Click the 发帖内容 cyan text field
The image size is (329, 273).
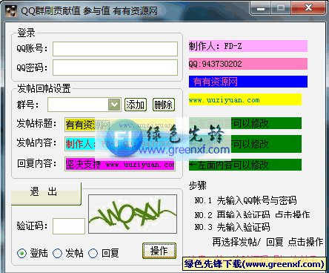point(120,144)
